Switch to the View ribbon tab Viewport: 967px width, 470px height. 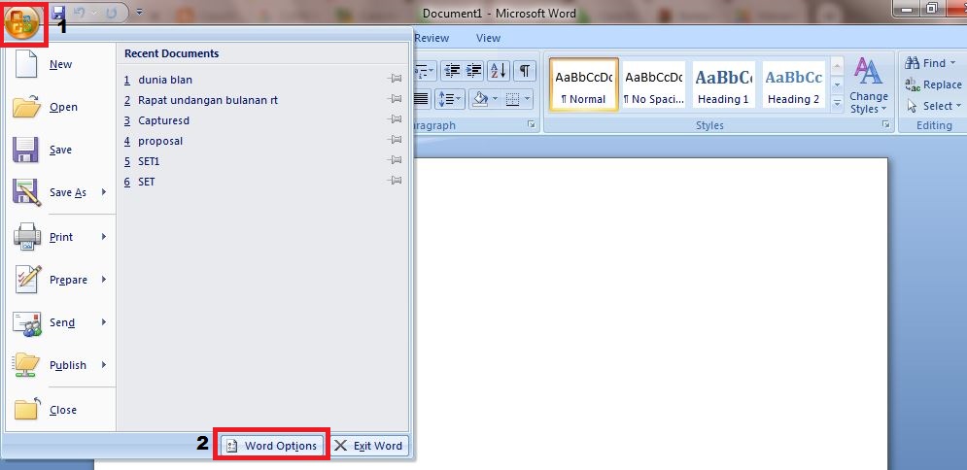click(x=488, y=38)
